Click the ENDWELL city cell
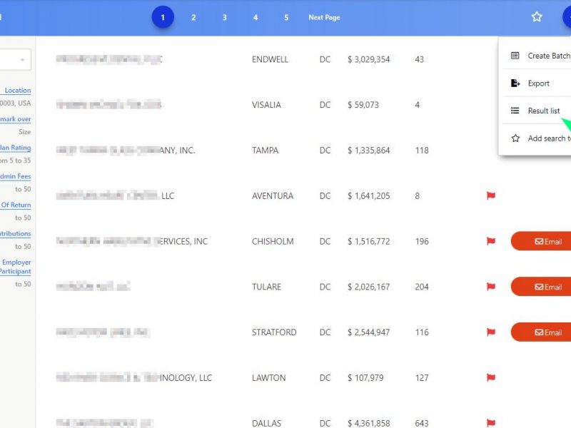 [270, 59]
